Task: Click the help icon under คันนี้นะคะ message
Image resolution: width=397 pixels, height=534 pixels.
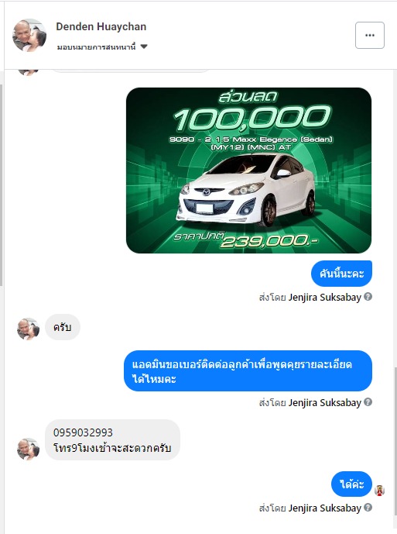Action: click(368, 297)
